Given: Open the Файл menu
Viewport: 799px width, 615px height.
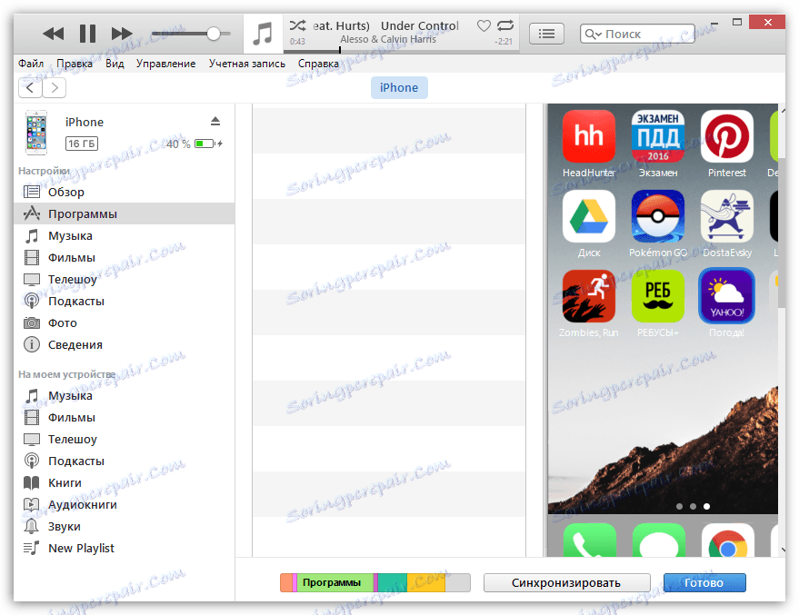Looking at the screenshot, I should (x=31, y=64).
